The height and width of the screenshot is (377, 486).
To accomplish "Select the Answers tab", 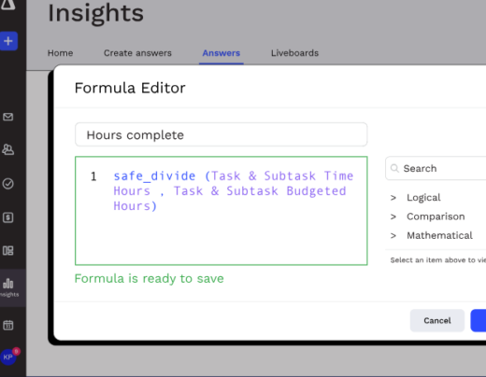I will 222,53.
